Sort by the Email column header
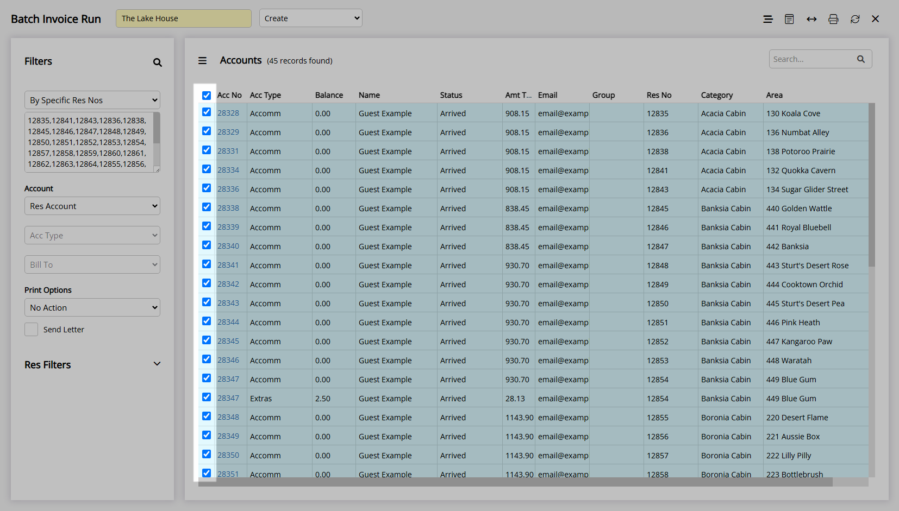The height and width of the screenshot is (511, 899). [x=548, y=95]
